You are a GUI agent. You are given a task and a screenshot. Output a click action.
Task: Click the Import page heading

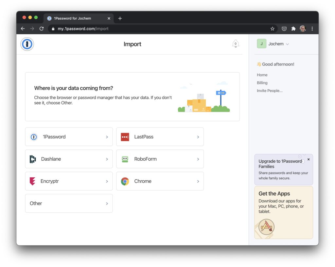point(132,44)
